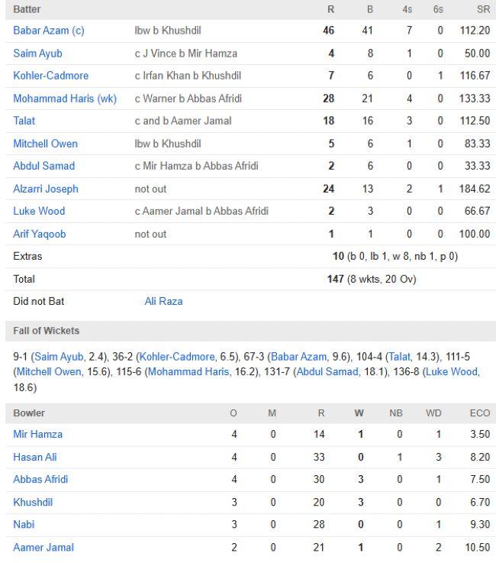The height and width of the screenshot is (563, 496).
Task: Select Ali Raza under Did not Bat
Action: coord(163,301)
